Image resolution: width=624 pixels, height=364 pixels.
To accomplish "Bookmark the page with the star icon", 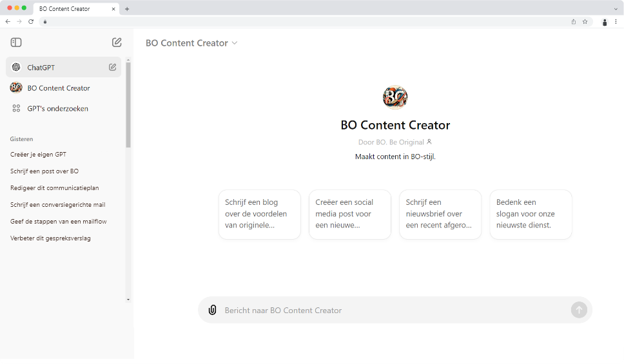I will [585, 22].
